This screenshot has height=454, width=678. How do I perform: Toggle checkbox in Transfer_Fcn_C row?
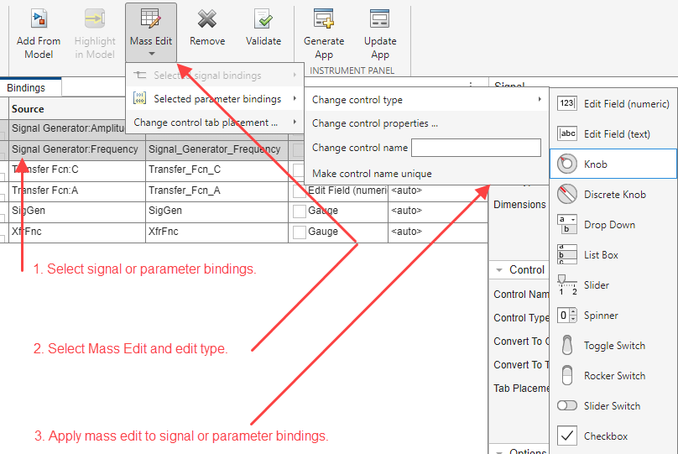click(300, 170)
